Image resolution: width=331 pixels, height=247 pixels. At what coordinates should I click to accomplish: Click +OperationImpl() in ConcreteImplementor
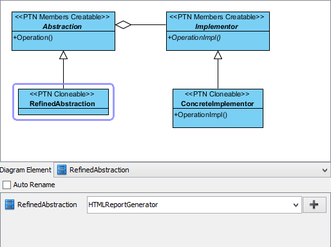[x=200, y=114]
